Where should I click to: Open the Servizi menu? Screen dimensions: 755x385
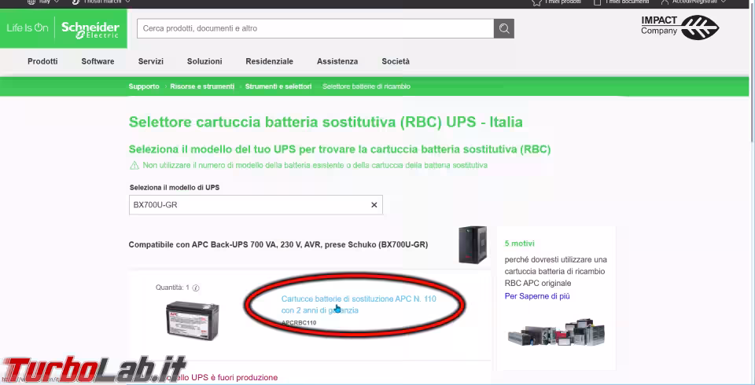(x=150, y=61)
